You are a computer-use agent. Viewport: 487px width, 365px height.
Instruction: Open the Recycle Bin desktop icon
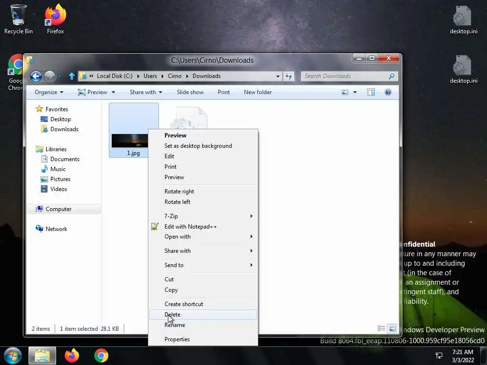(18, 19)
